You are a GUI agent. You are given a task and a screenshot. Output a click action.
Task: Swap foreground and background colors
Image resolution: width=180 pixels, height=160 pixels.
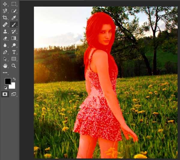click(14, 79)
